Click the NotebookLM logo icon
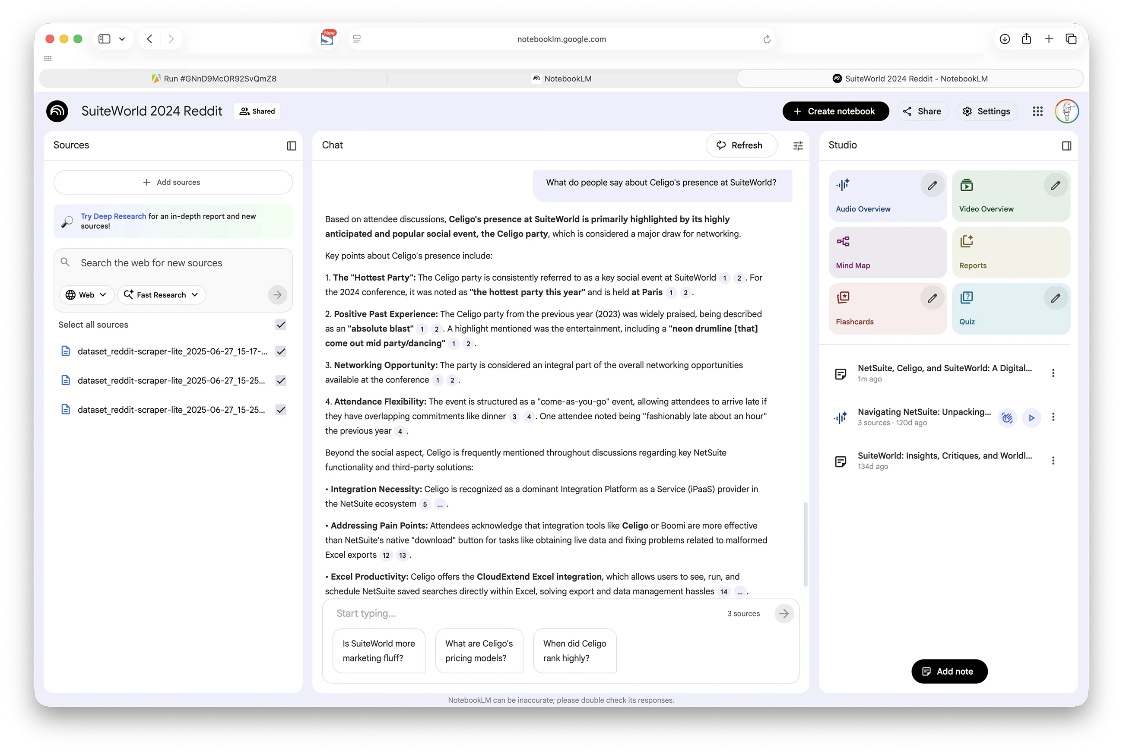Image resolution: width=1123 pixels, height=752 pixels. click(x=57, y=111)
